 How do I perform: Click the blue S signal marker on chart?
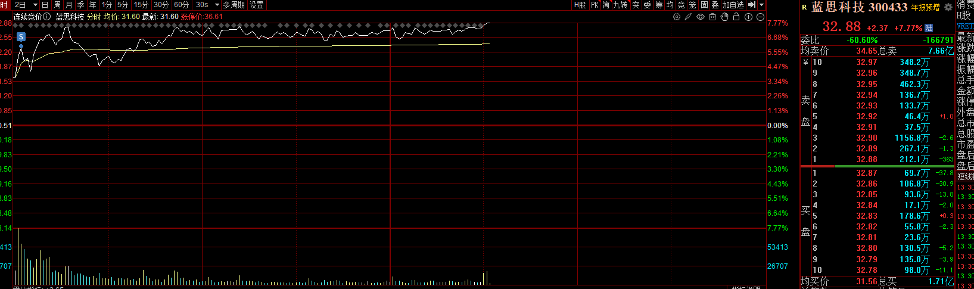pos(21,37)
